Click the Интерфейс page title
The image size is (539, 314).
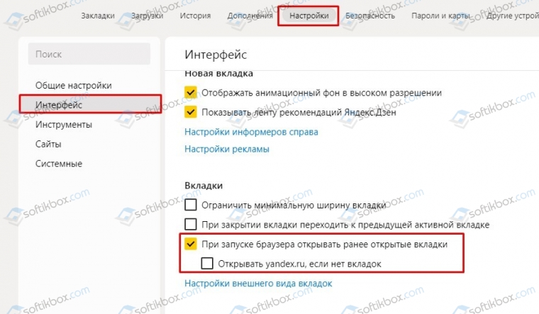point(216,55)
